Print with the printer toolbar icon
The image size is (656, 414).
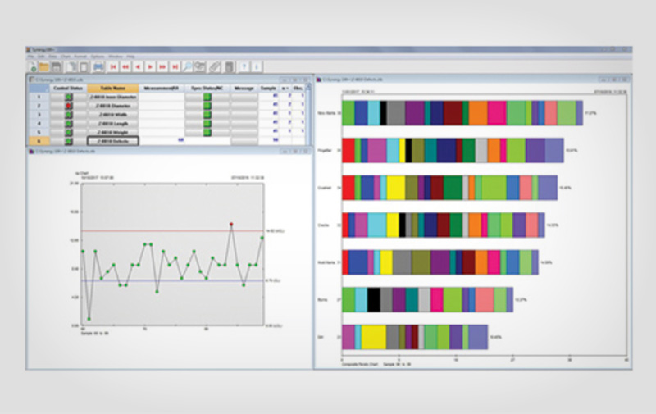[x=98, y=67]
